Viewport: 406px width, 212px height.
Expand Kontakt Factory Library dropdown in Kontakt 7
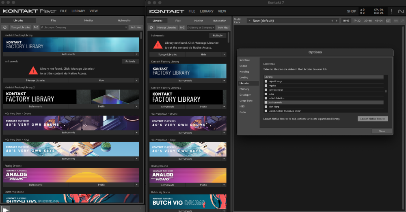point(224,81)
